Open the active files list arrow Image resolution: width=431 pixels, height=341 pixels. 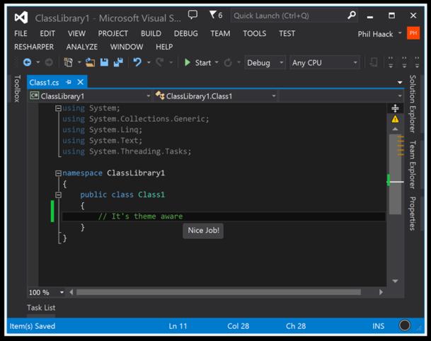click(x=400, y=83)
